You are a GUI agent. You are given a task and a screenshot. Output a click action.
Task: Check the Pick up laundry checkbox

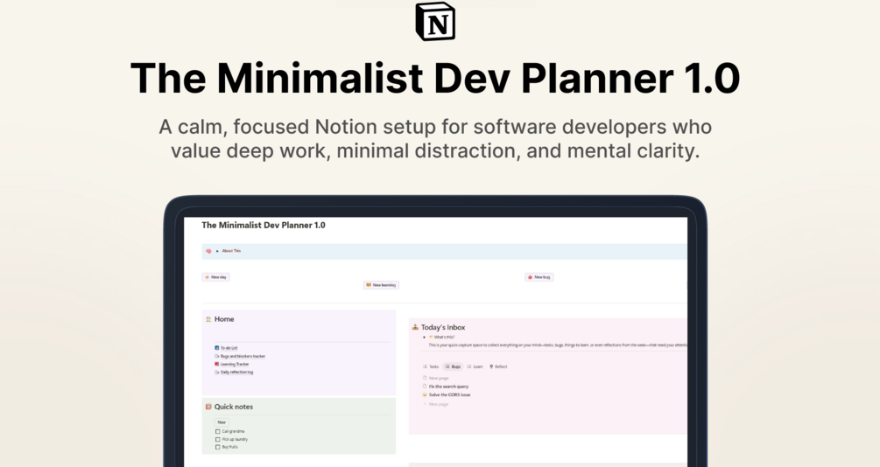[x=218, y=440]
